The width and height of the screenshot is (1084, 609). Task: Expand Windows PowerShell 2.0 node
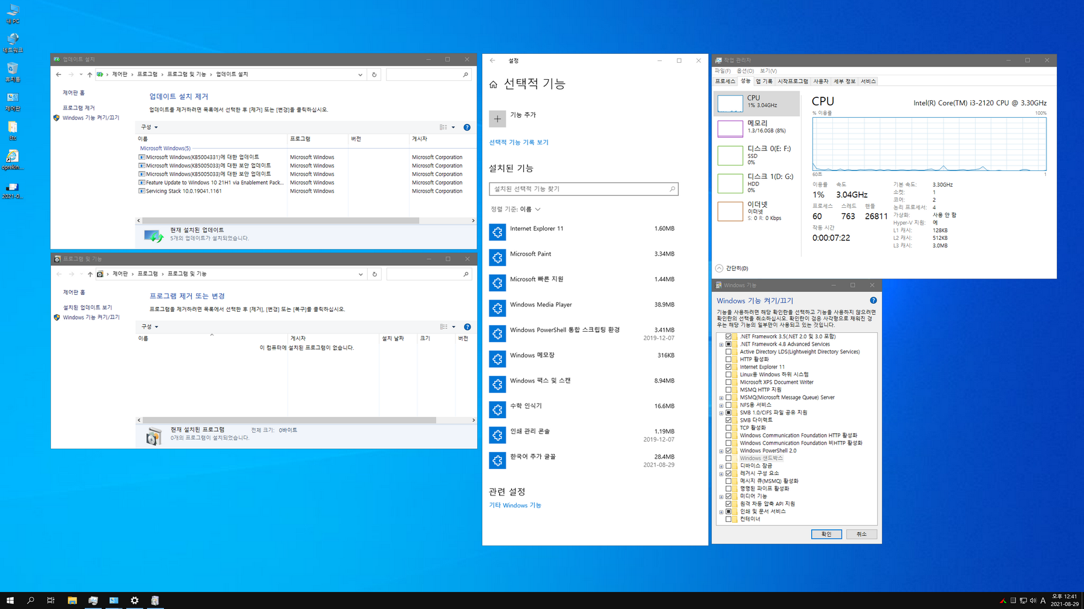click(721, 451)
